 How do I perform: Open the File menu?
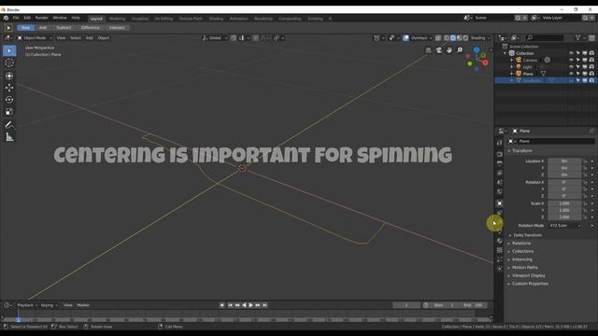[x=16, y=18]
